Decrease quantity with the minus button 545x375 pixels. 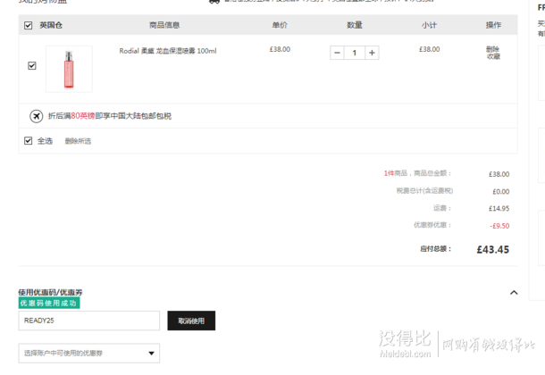pos(337,53)
